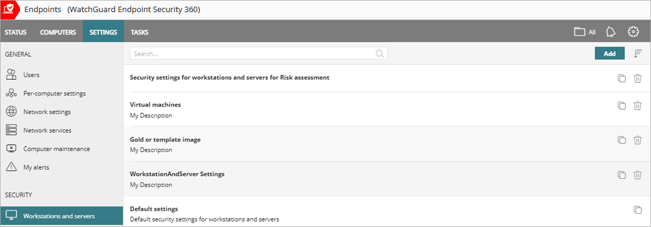This screenshot has height=227, width=651.
Task: Select Workstations and servers in sidebar
Action: pyautogui.click(x=62, y=215)
